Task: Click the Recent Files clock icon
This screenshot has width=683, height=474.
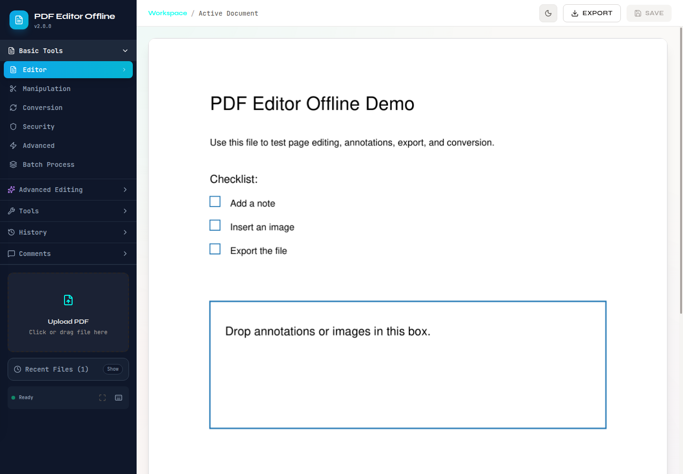Action: click(x=18, y=369)
